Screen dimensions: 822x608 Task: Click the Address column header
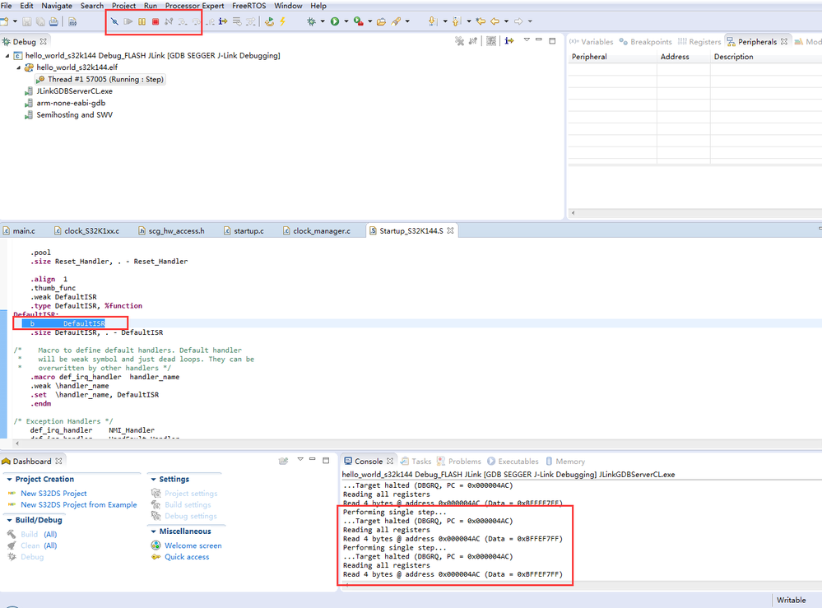(683, 57)
